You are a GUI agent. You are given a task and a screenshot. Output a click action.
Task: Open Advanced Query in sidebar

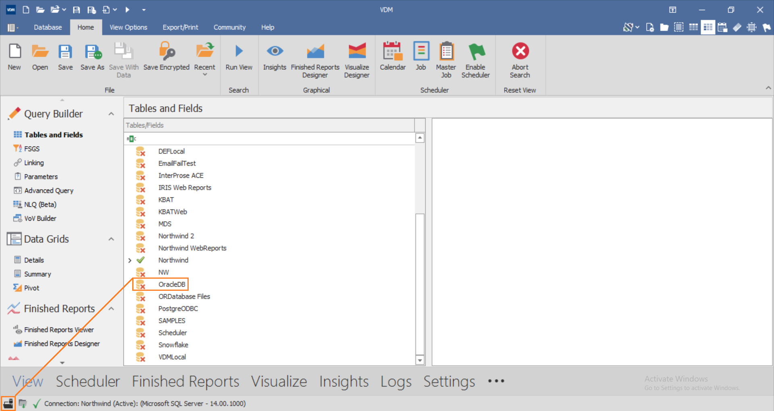point(49,191)
